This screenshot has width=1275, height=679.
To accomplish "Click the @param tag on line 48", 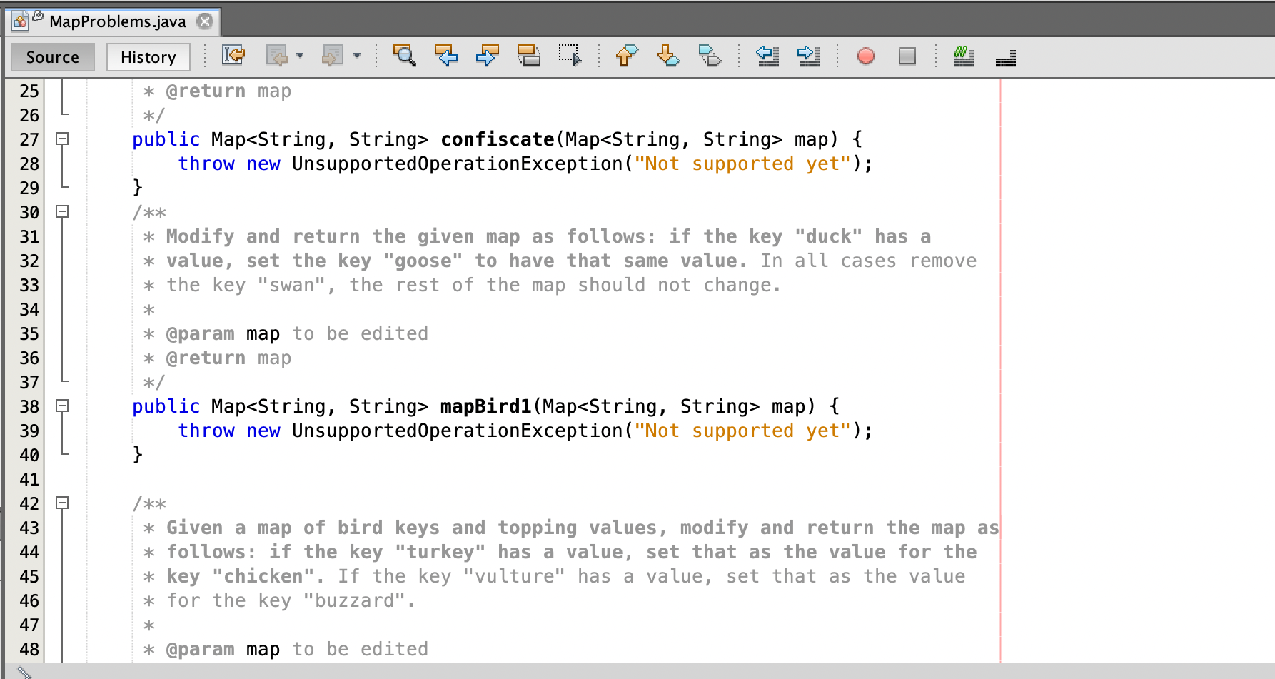I will click(200, 649).
